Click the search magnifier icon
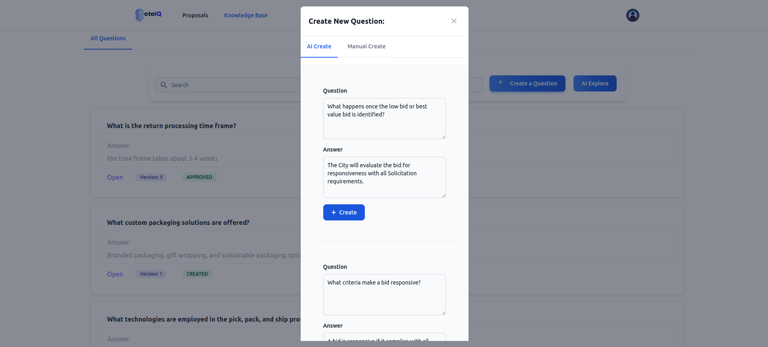Viewport: 768px width, 347px height. pos(164,85)
